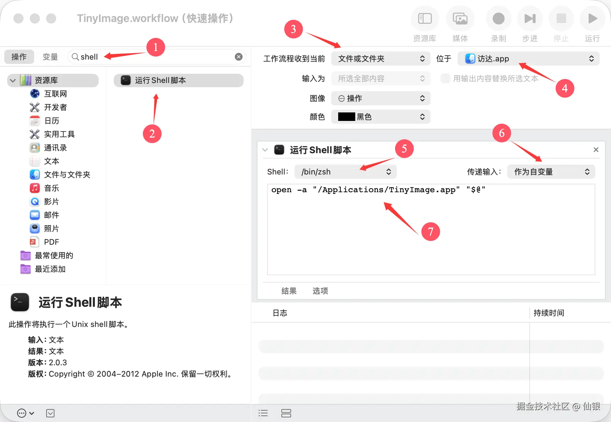Viewport: 611px width, 422px height.
Task: Run the workflow with 运行 button
Action: click(x=592, y=18)
